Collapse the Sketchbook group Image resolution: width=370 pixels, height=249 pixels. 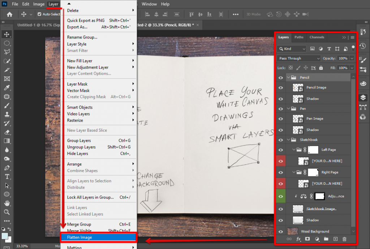(288, 140)
